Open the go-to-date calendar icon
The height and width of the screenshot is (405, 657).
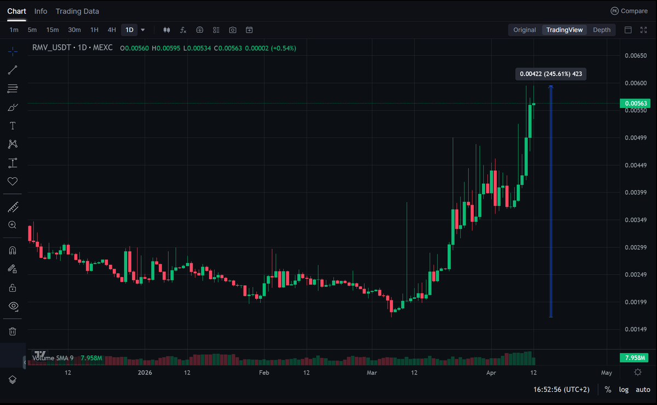click(x=249, y=30)
